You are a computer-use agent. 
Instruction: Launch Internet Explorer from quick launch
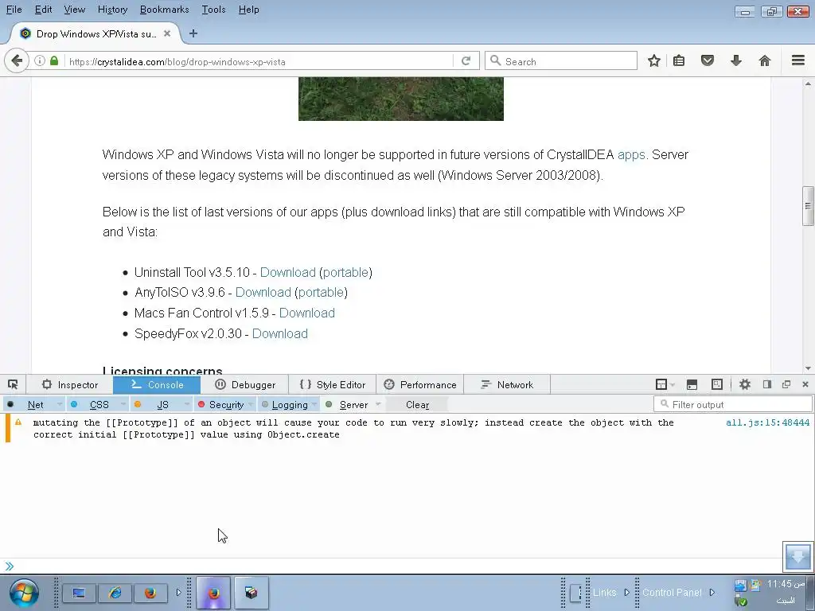click(x=115, y=593)
